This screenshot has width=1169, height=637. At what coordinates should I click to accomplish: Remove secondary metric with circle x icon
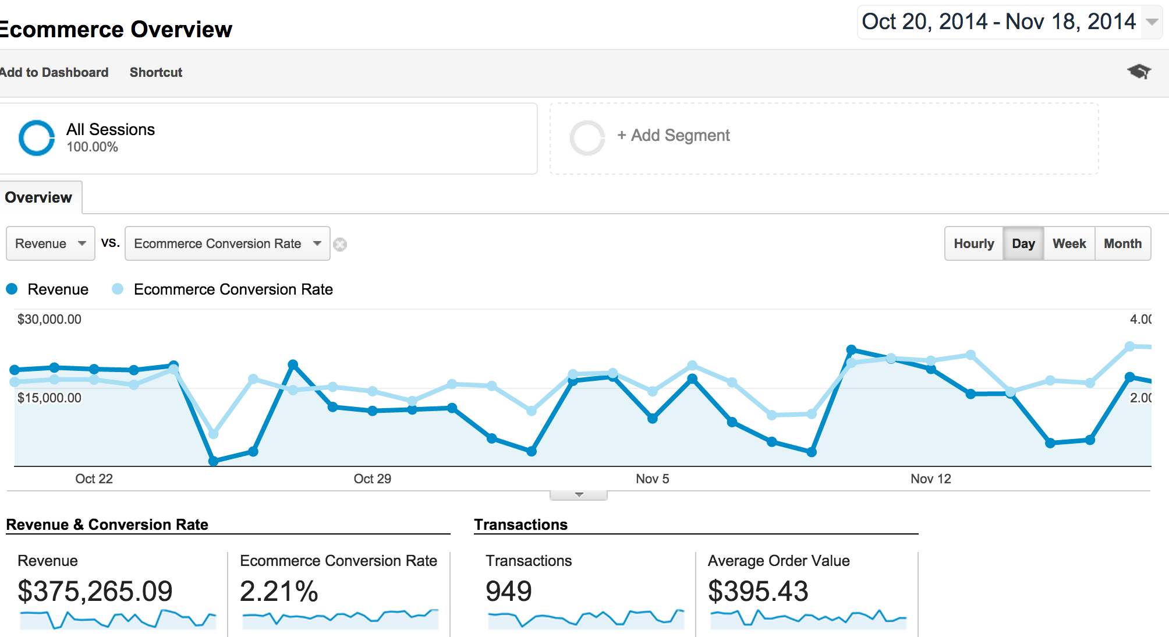(x=340, y=245)
